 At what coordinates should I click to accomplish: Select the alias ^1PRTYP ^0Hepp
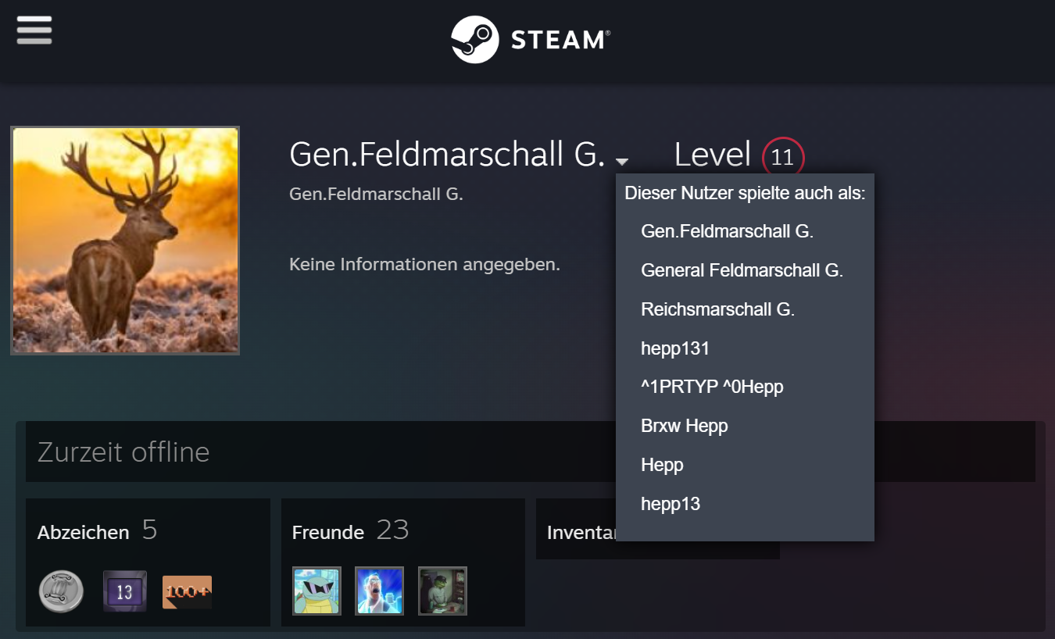(x=712, y=387)
